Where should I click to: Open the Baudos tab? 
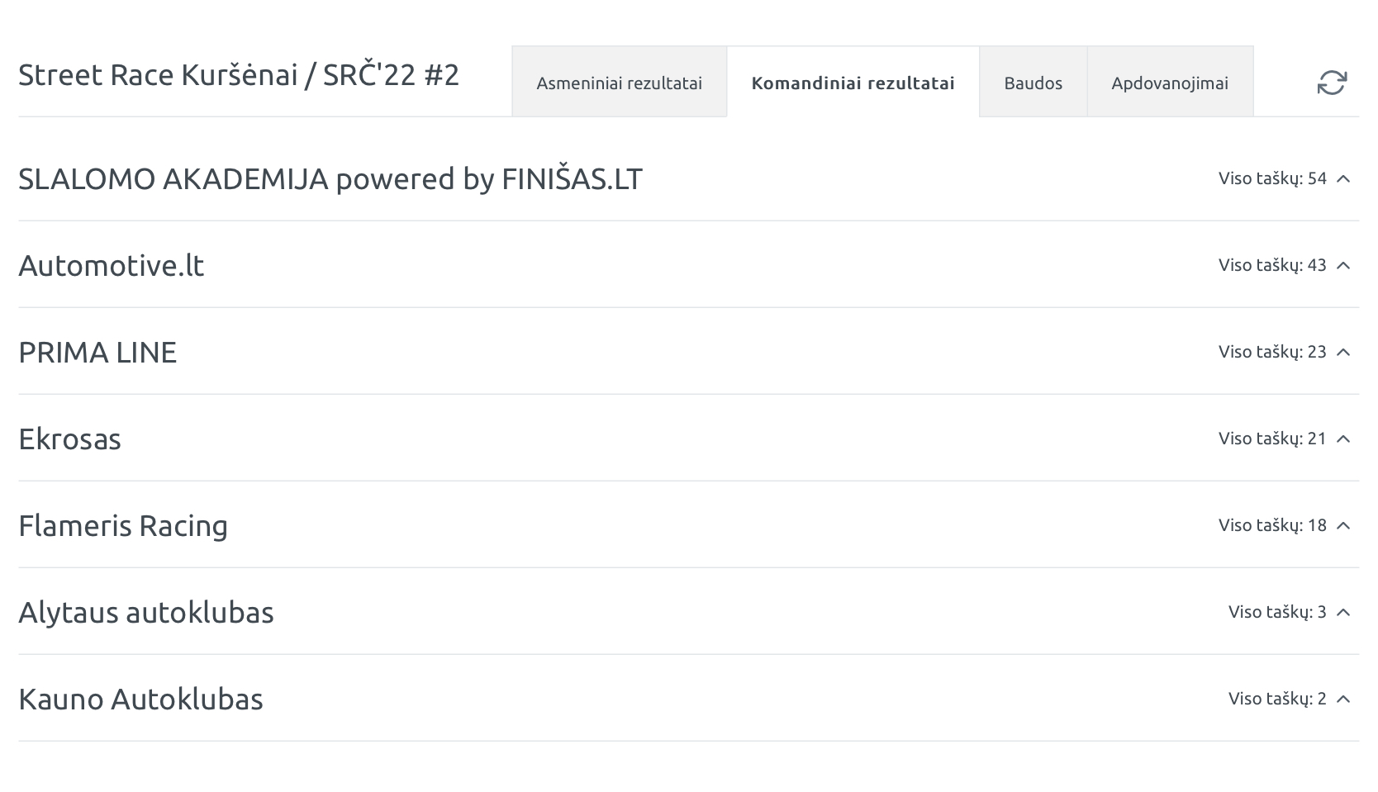coord(1033,83)
